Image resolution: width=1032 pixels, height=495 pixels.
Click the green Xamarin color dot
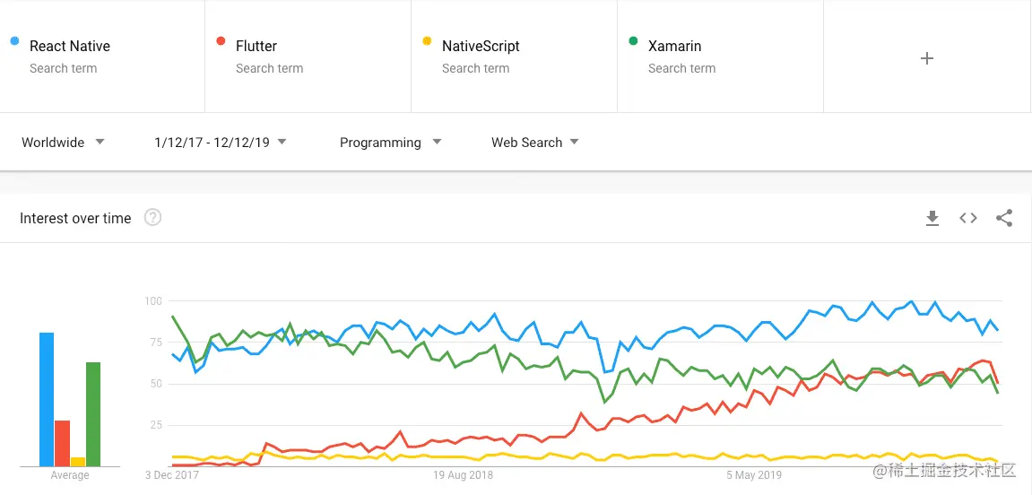(633, 41)
